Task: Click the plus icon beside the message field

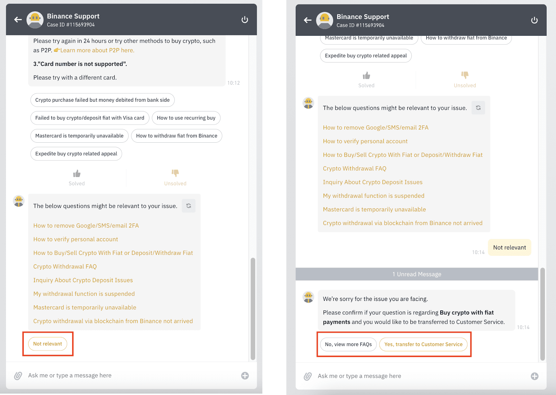Action: 245,375
